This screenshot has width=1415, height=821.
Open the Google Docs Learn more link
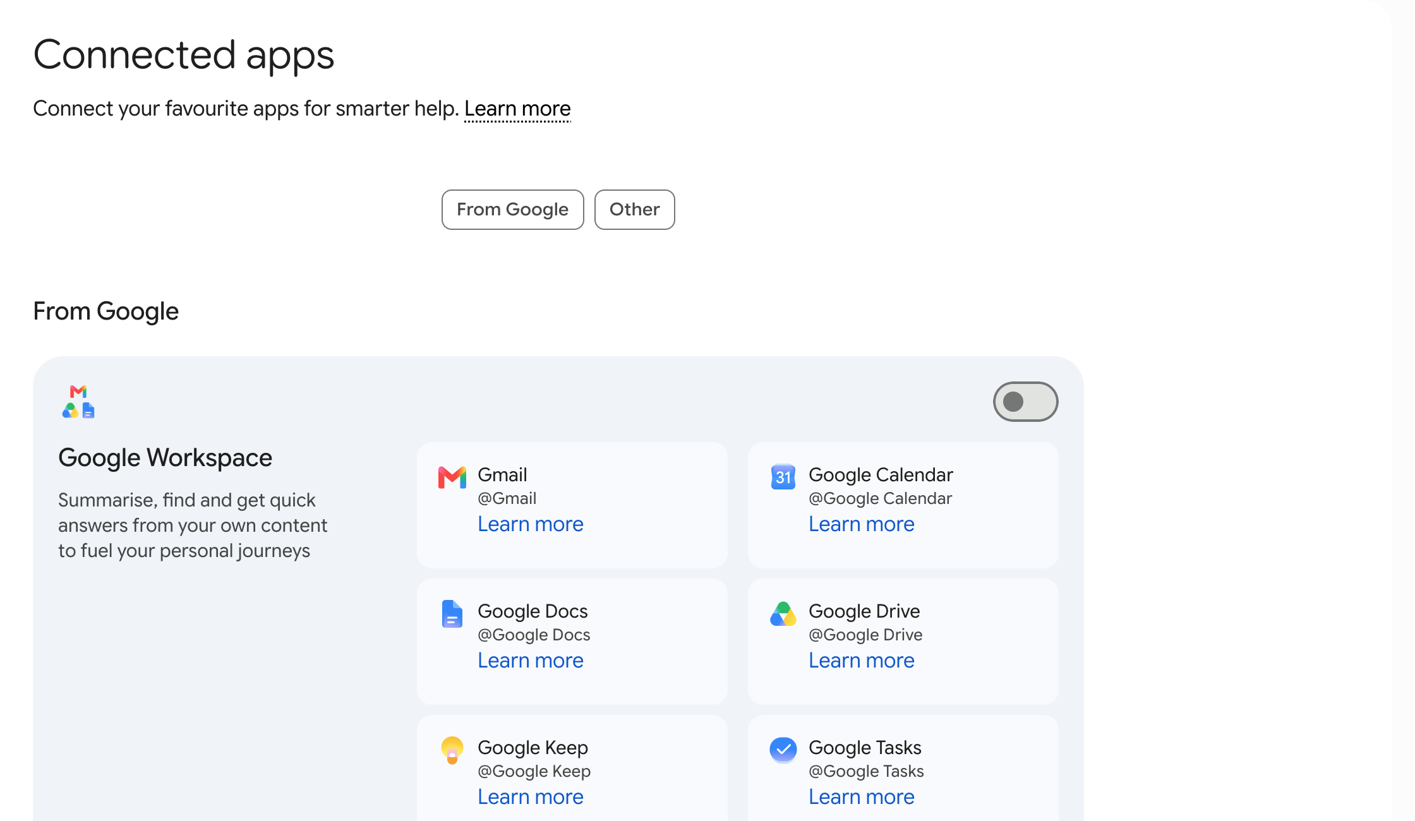(531, 661)
